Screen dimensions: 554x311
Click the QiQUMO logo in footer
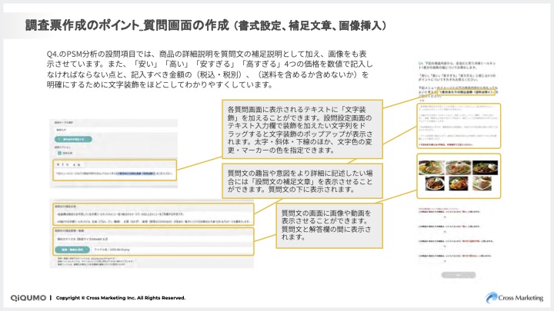tap(28, 298)
